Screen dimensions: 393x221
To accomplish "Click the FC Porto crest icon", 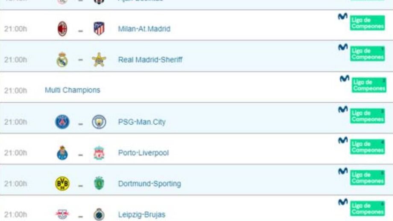I will (62, 153).
